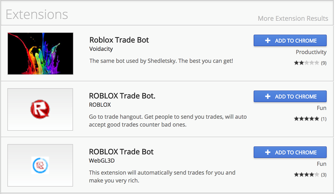Add Voidacity's Roblox Trade Bot to Chrome
Image resolution: width=335 pixels, height=194 pixels.
click(x=290, y=41)
